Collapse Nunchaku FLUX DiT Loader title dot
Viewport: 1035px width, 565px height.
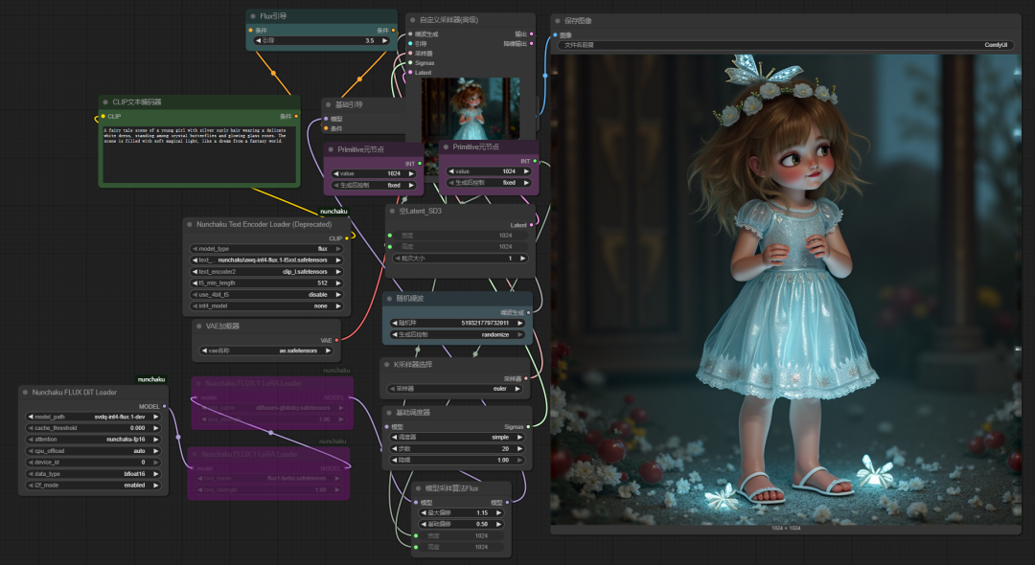point(25,393)
